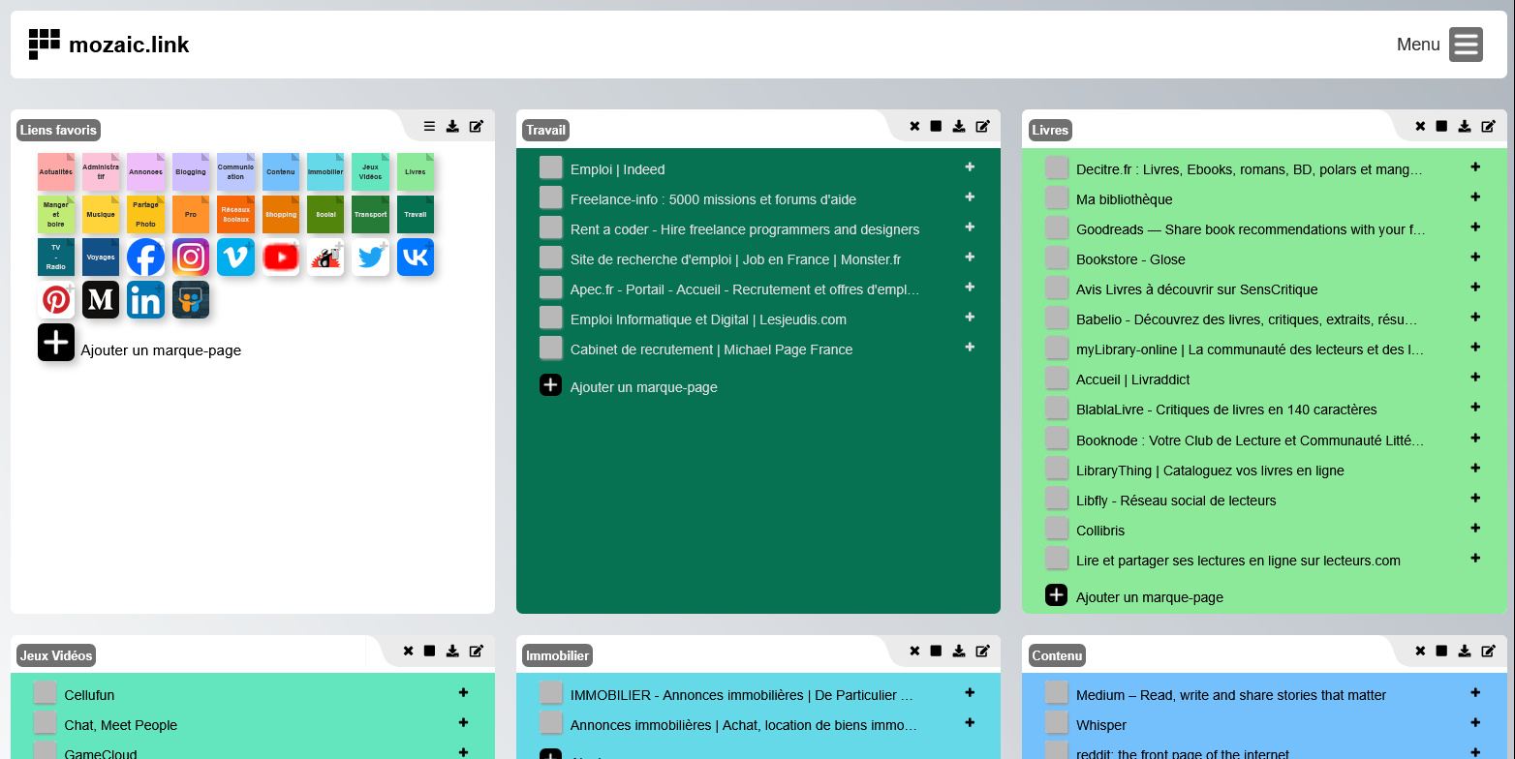
Task: Click Ajouter un marque-page in Livres
Action: (1150, 597)
